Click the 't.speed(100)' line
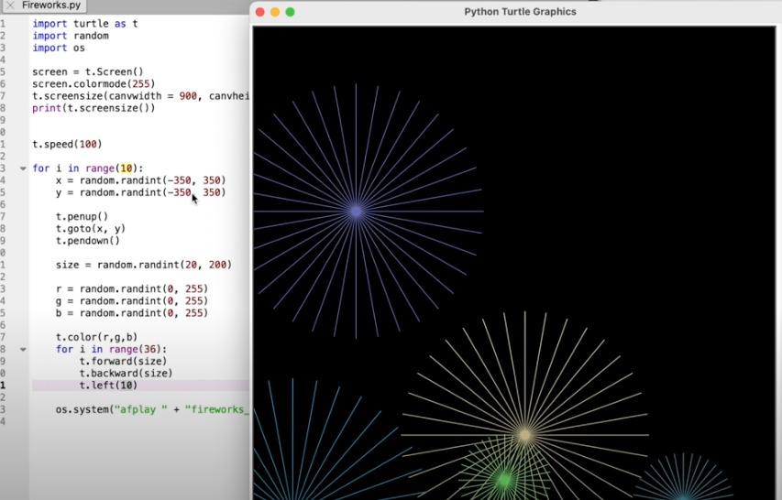This screenshot has width=782, height=500. [x=67, y=144]
